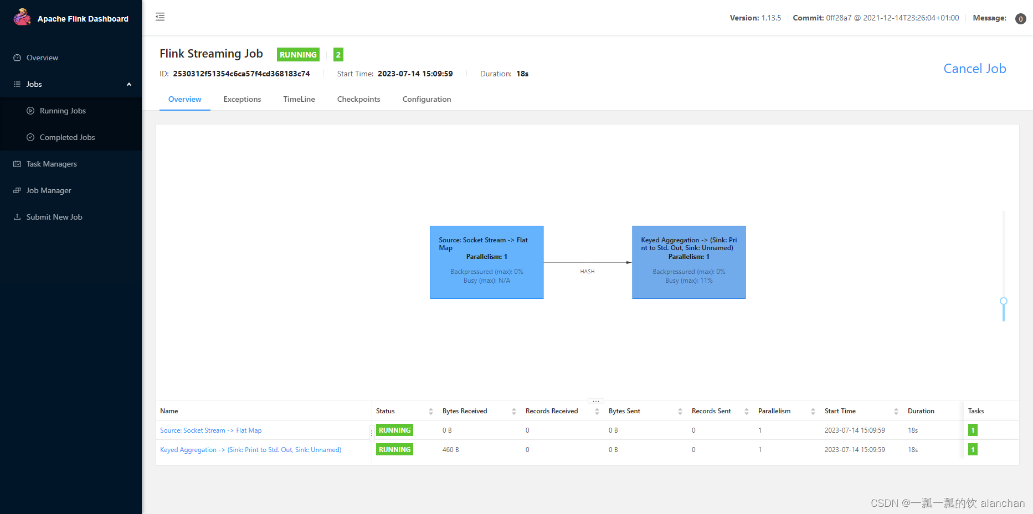Viewport: 1033px width, 514px height.
Task: Collapse the Jobs submenu caret
Action: coord(129,84)
